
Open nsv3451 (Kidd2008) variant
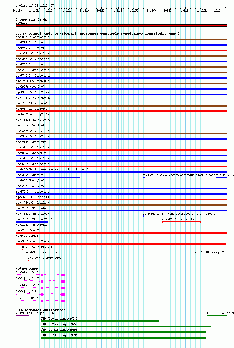pos(30,236)
